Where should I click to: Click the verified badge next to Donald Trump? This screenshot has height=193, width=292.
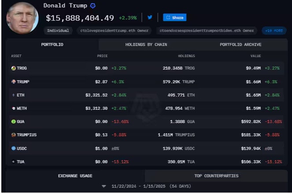click(93, 6)
